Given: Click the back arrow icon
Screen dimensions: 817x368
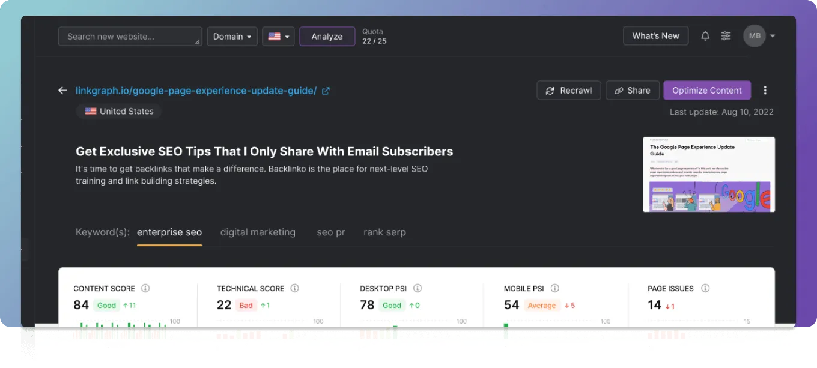Looking at the screenshot, I should [62, 91].
